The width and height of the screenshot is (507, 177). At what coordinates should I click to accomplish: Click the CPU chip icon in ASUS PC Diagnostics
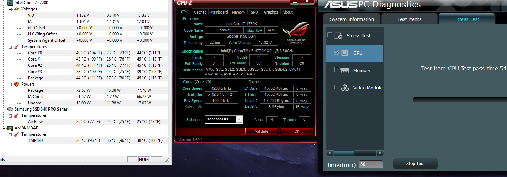[x=344, y=53]
